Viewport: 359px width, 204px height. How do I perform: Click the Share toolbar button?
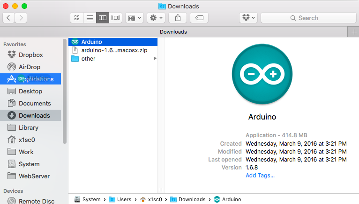point(178,18)
